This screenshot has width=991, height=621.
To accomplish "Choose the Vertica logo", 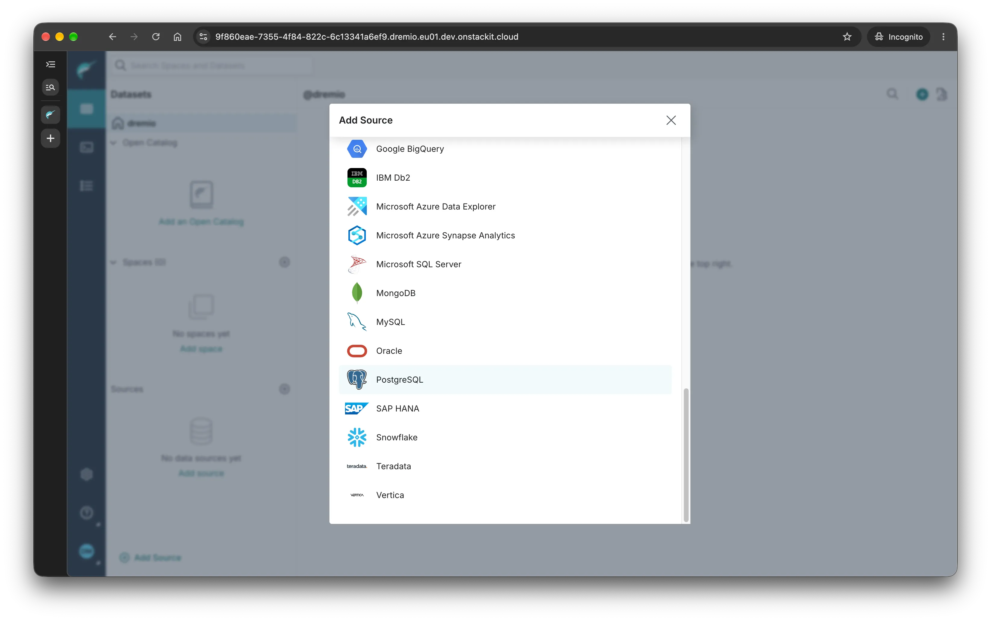I will [x=357, y=495].
